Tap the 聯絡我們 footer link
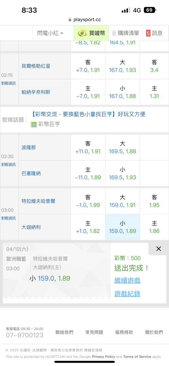The height and width of the screenshot is (366, 169). pyautogui.click(x=64, y=332)
